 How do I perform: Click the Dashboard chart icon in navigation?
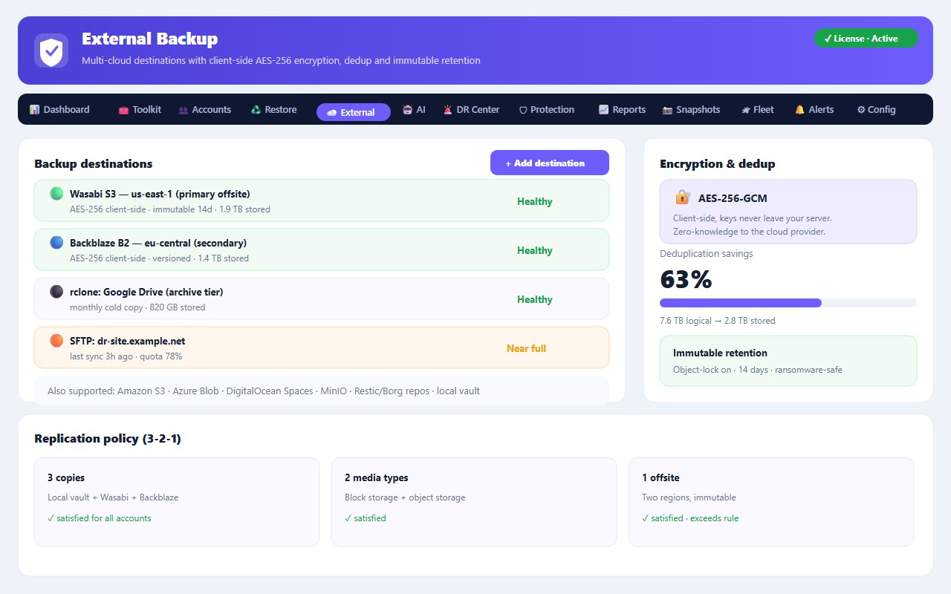point(34,110)
